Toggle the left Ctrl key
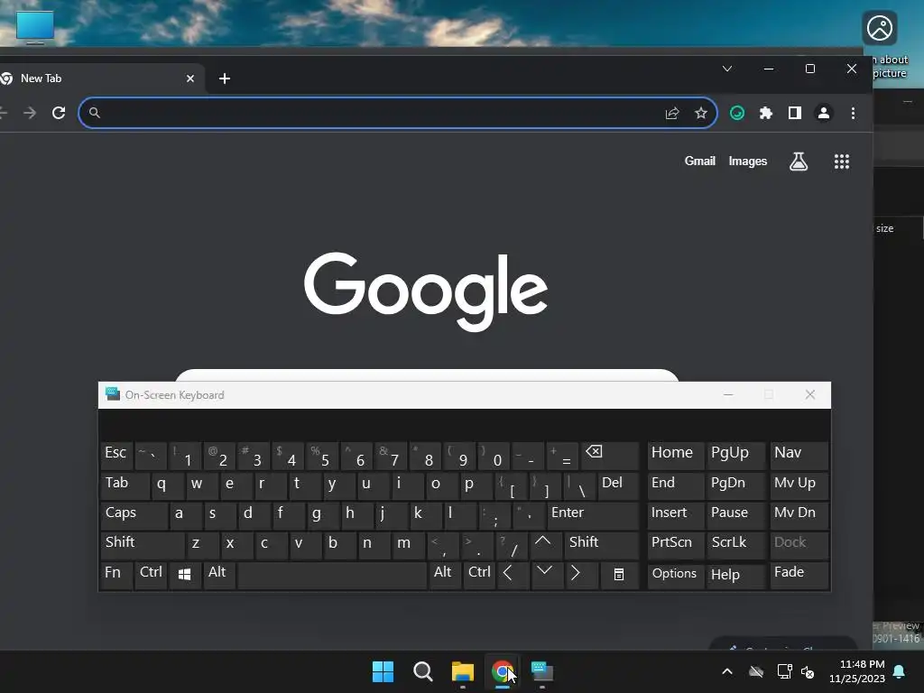Screen dimensions: 924x693 coord(151,575)
